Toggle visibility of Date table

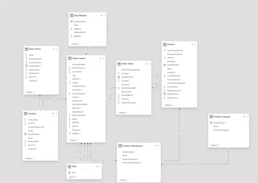[97, 167]
